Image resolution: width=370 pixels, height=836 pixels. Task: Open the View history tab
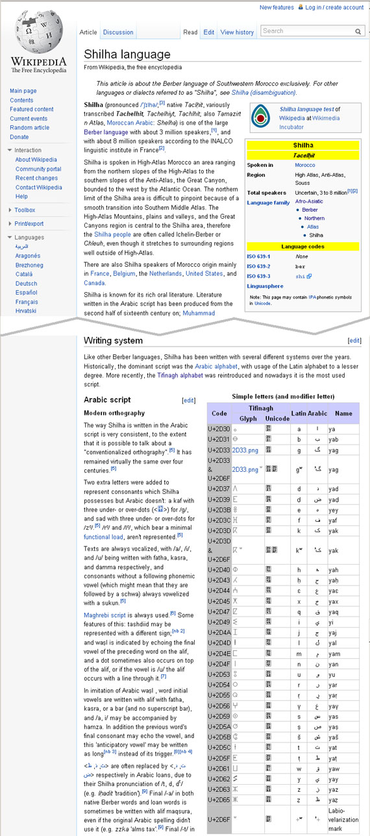click(x=237, y=32)
